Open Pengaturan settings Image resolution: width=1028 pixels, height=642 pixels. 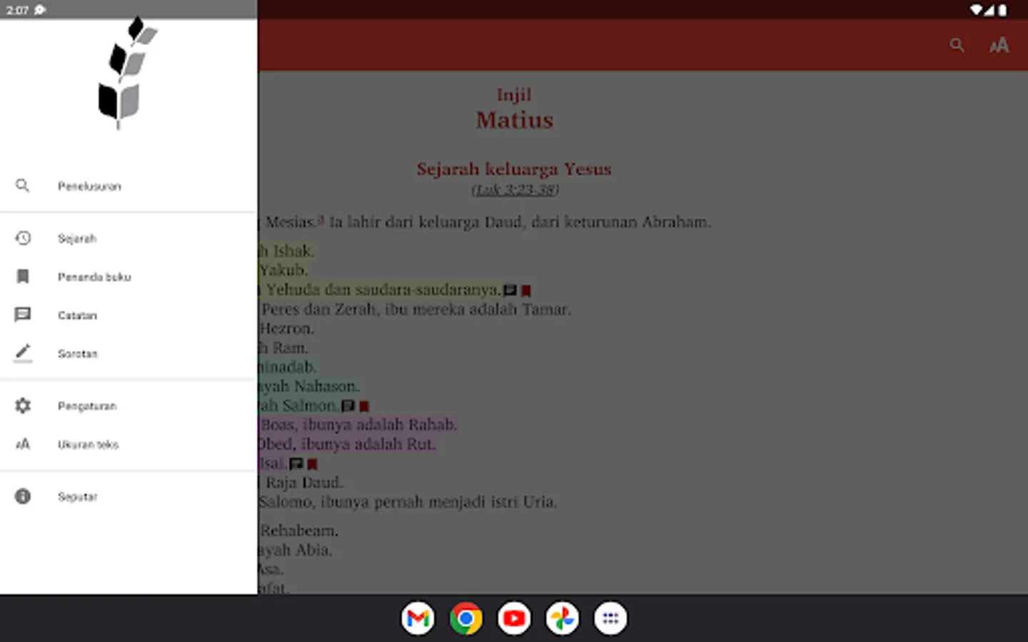pyautogui.click(x=128, y=406)
